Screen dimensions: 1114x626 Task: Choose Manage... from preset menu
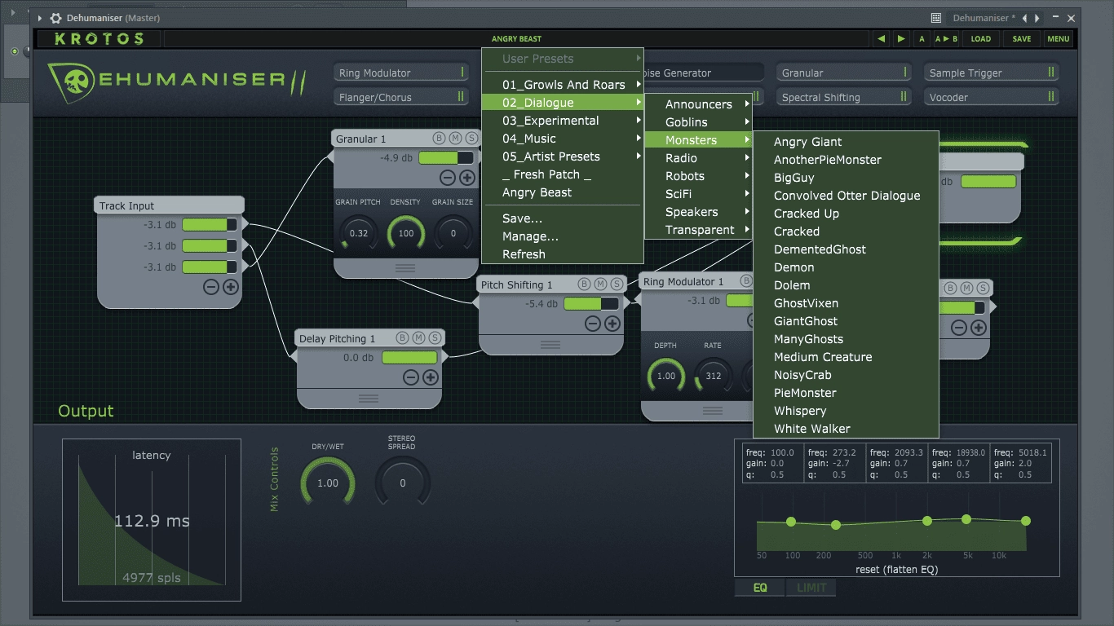pyautogui.click(x=563, y=236)
